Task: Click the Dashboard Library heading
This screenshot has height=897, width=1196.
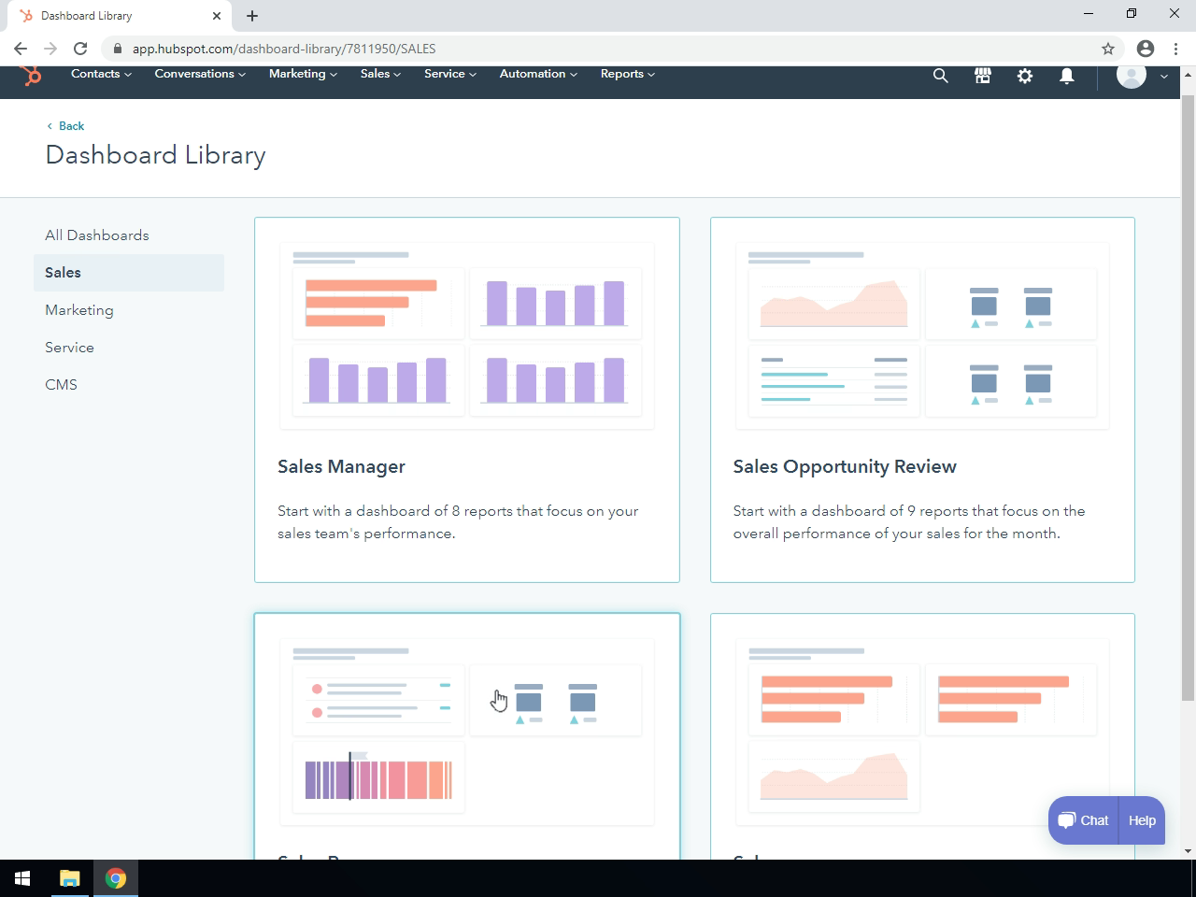Action: coord(155,155)
